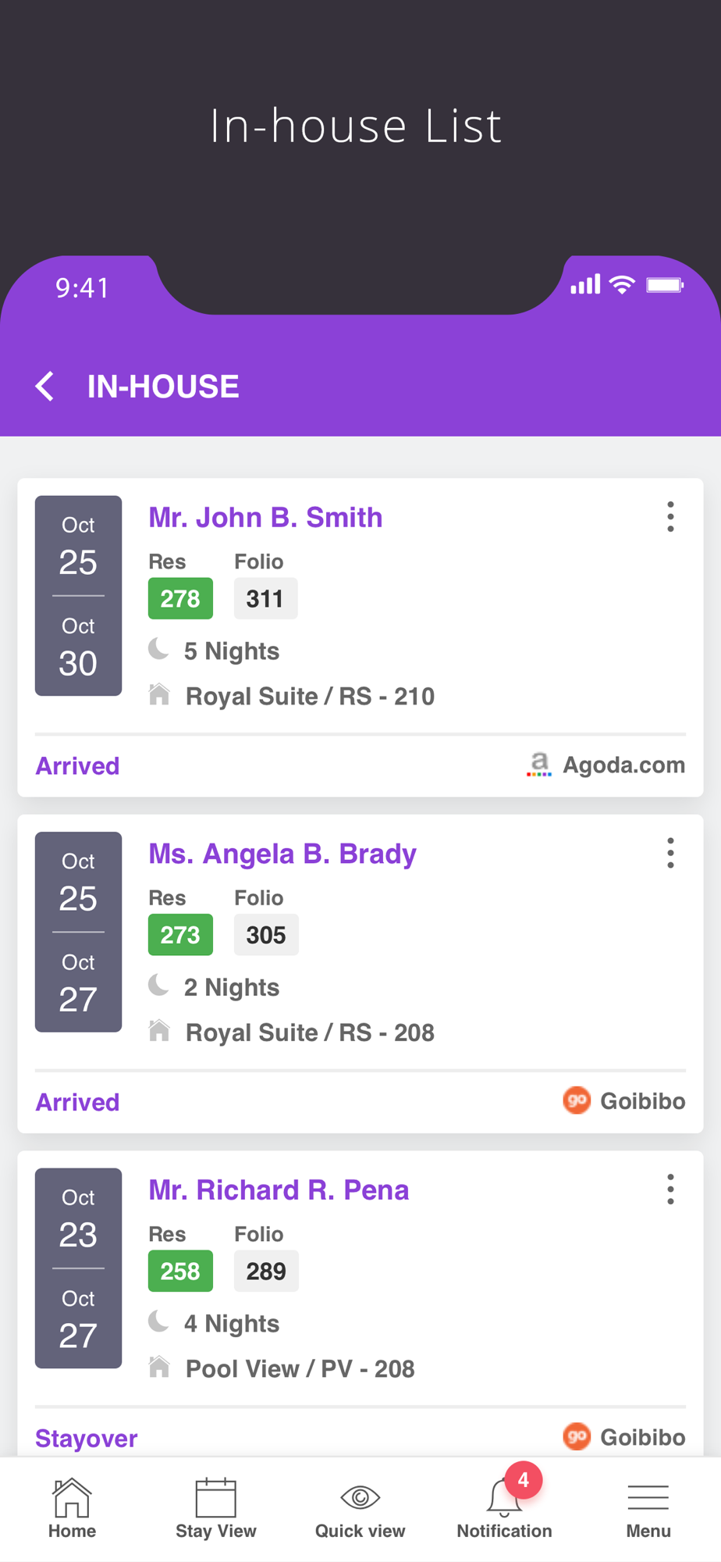Tap the Agoda.com source logo
This screenshot has width=721, height=1562.
(539, 765)
